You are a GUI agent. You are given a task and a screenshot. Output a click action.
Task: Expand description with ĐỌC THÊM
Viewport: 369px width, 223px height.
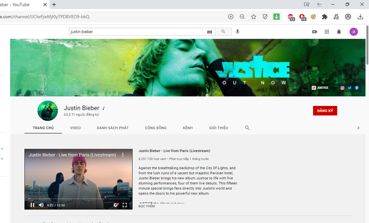pos(147,206)
